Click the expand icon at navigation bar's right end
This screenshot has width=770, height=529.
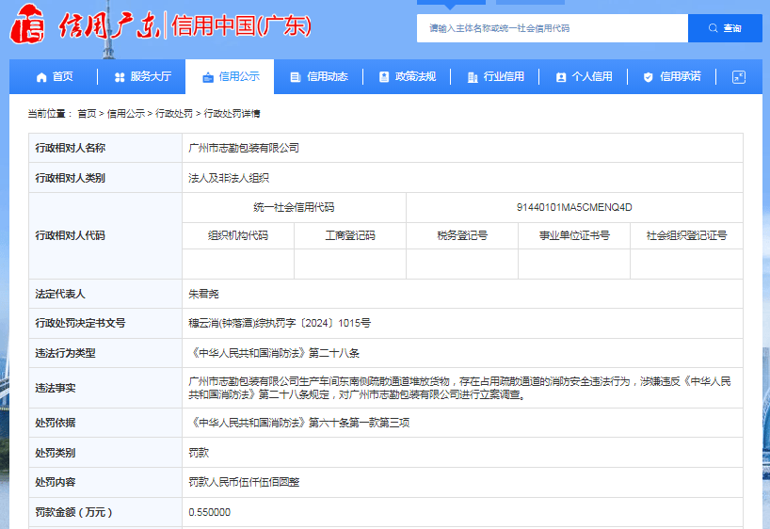tap(739, 77)
